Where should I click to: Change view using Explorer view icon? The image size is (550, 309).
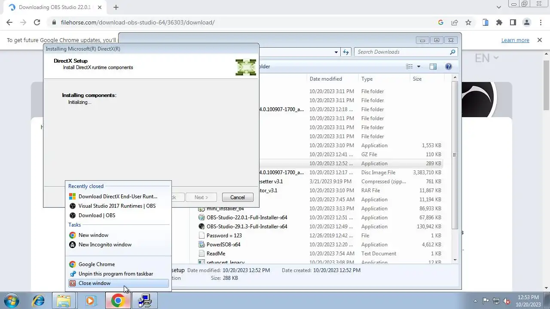click(x=409, y=67)
